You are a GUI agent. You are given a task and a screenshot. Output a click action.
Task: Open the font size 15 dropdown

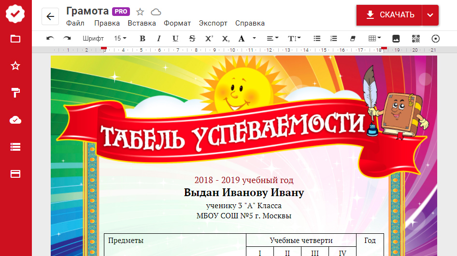120,39
